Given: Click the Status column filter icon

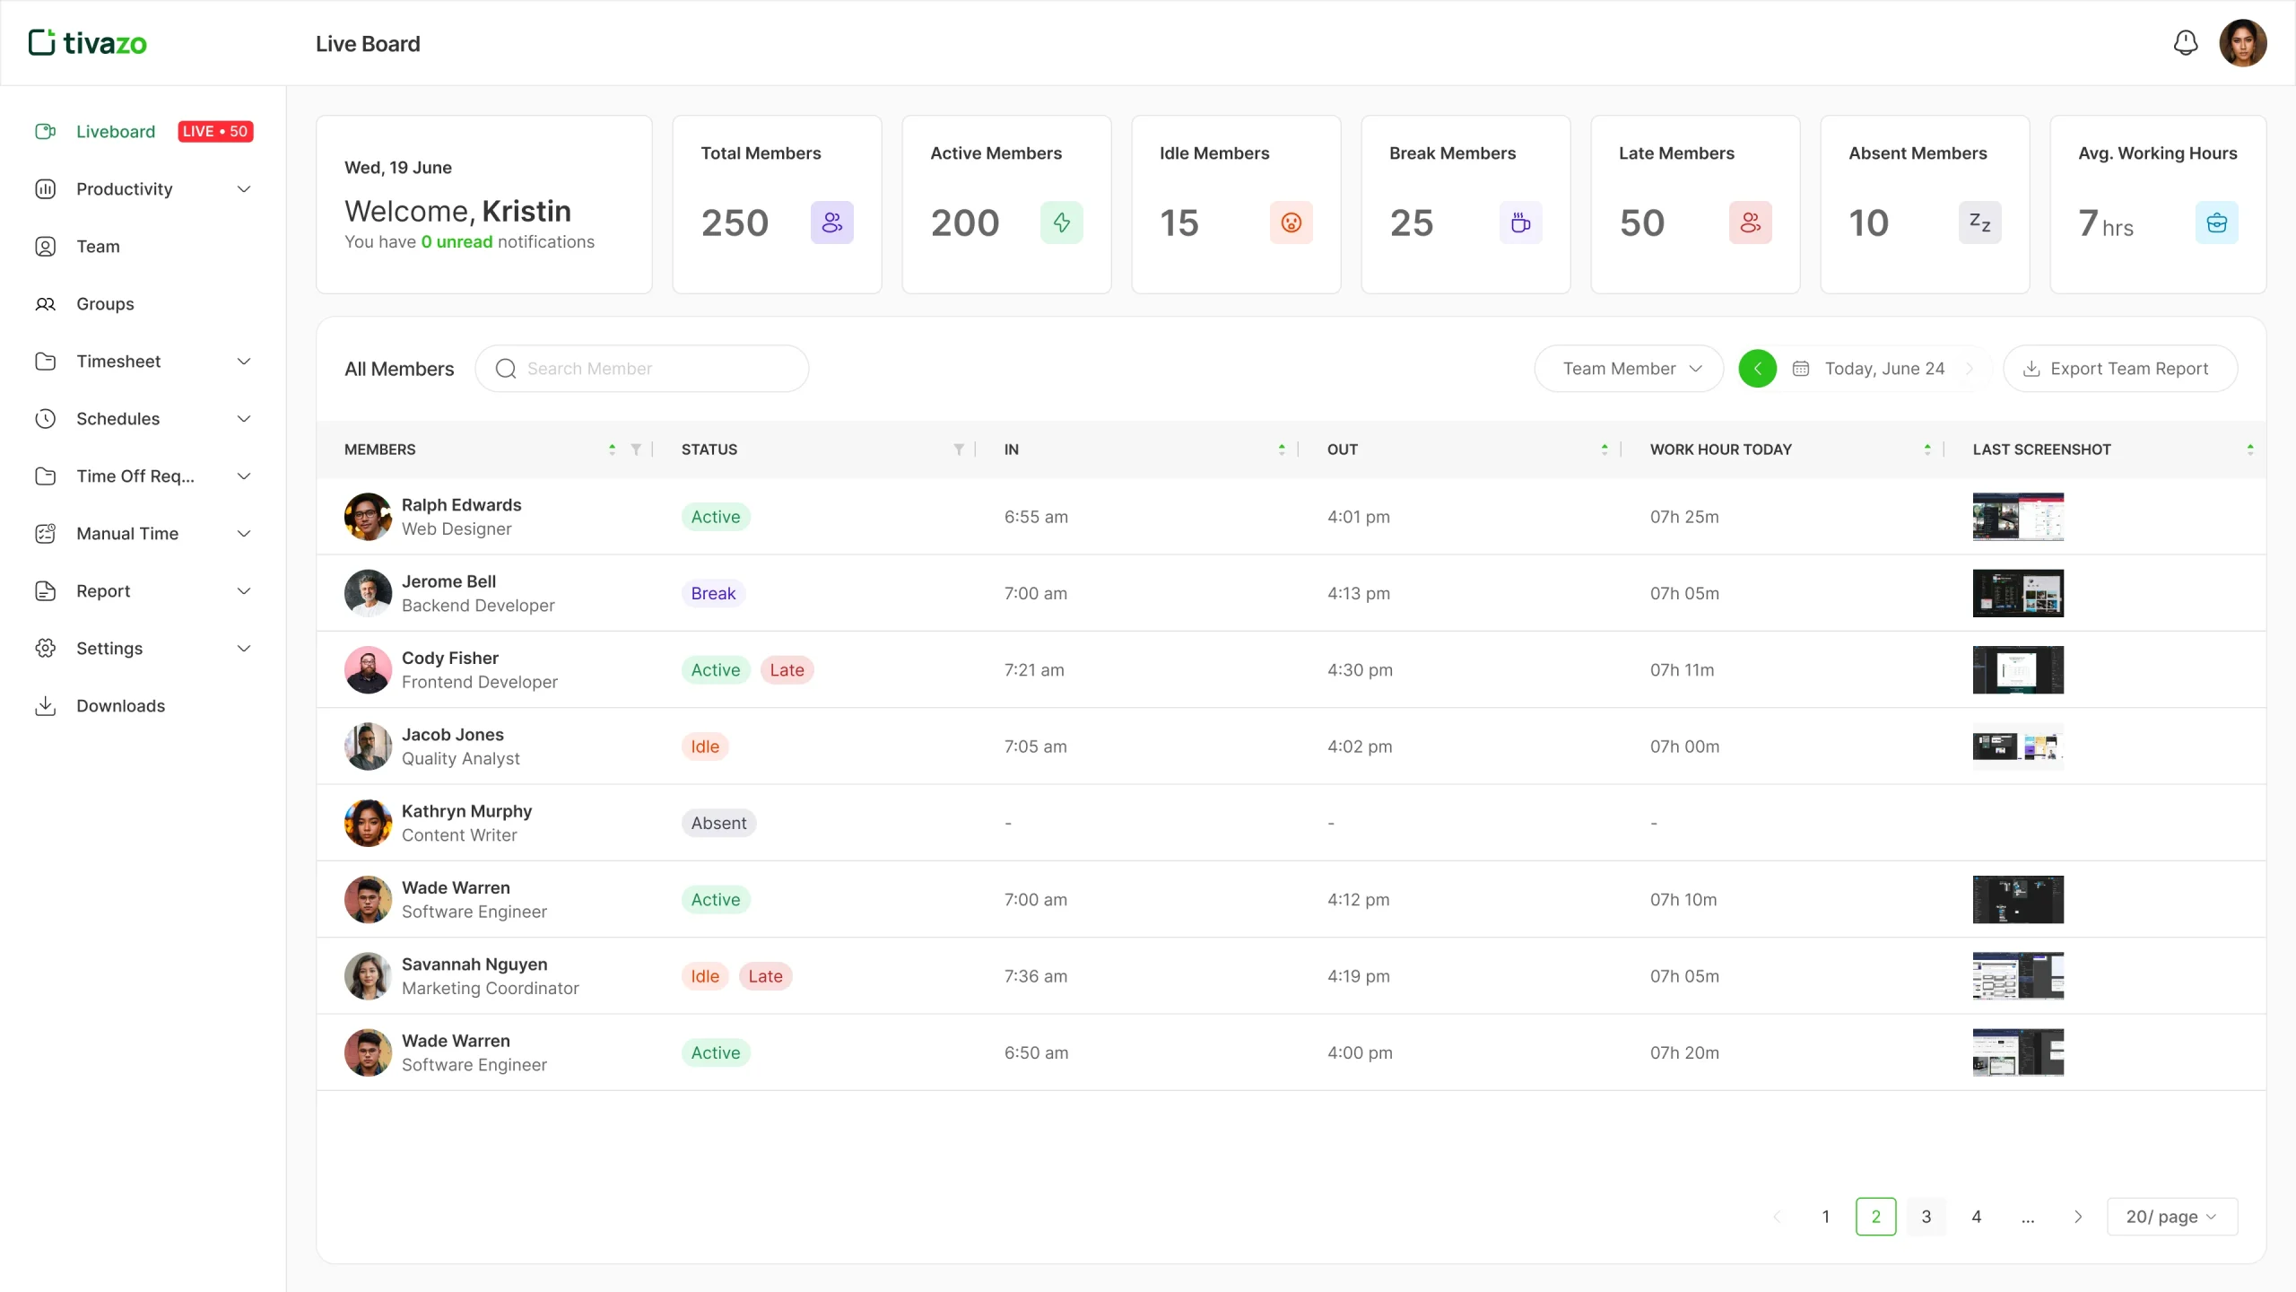Looking at the screenshot, I should click(x=959, y=450).
